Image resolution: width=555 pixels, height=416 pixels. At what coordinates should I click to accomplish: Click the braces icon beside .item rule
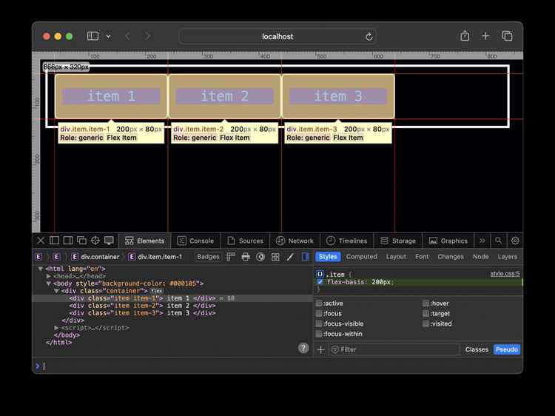(x=320, y=274)
